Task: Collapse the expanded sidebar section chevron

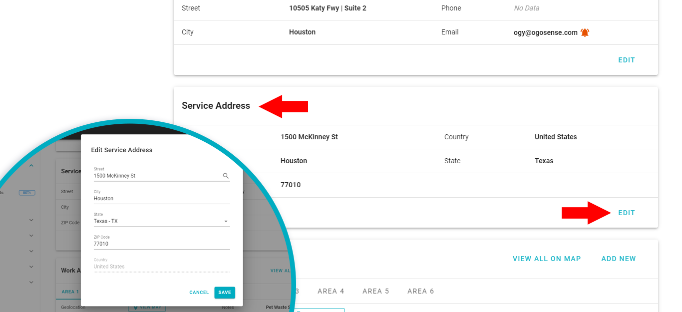Action: [31, 166]
